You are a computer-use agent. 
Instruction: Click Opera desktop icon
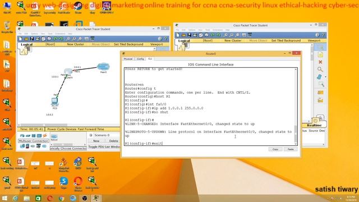[x=78, y=183]
